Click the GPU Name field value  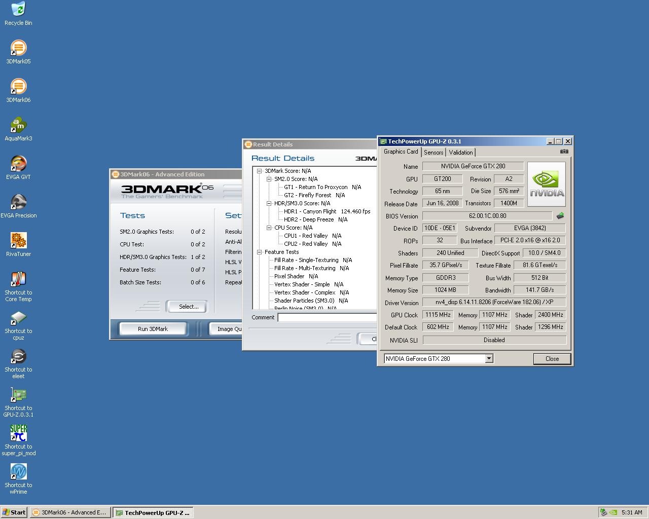(x=473, y=166)
